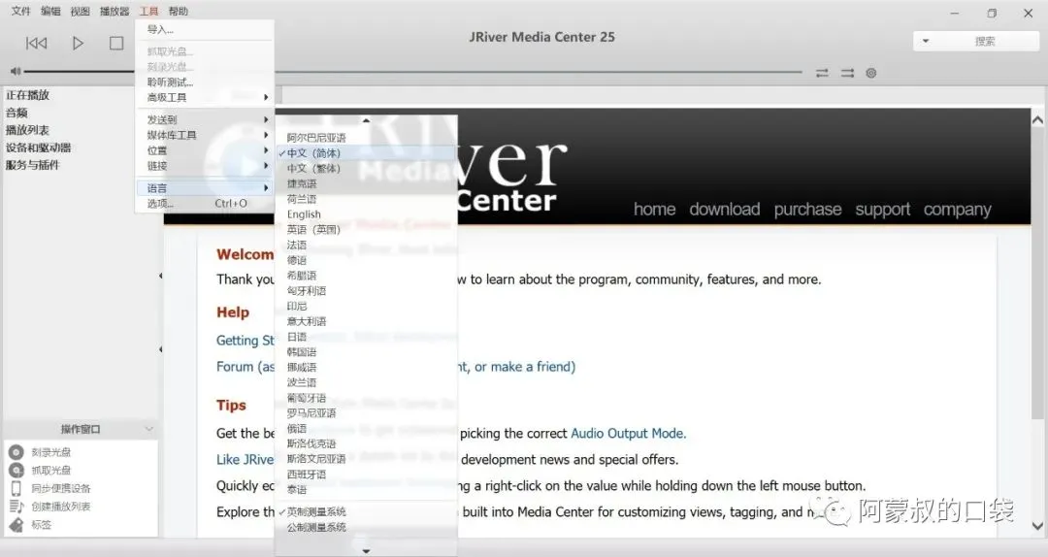1048x557 pixels.
Task: Select 俄语 in the language list
Action: tap(366, 428)
